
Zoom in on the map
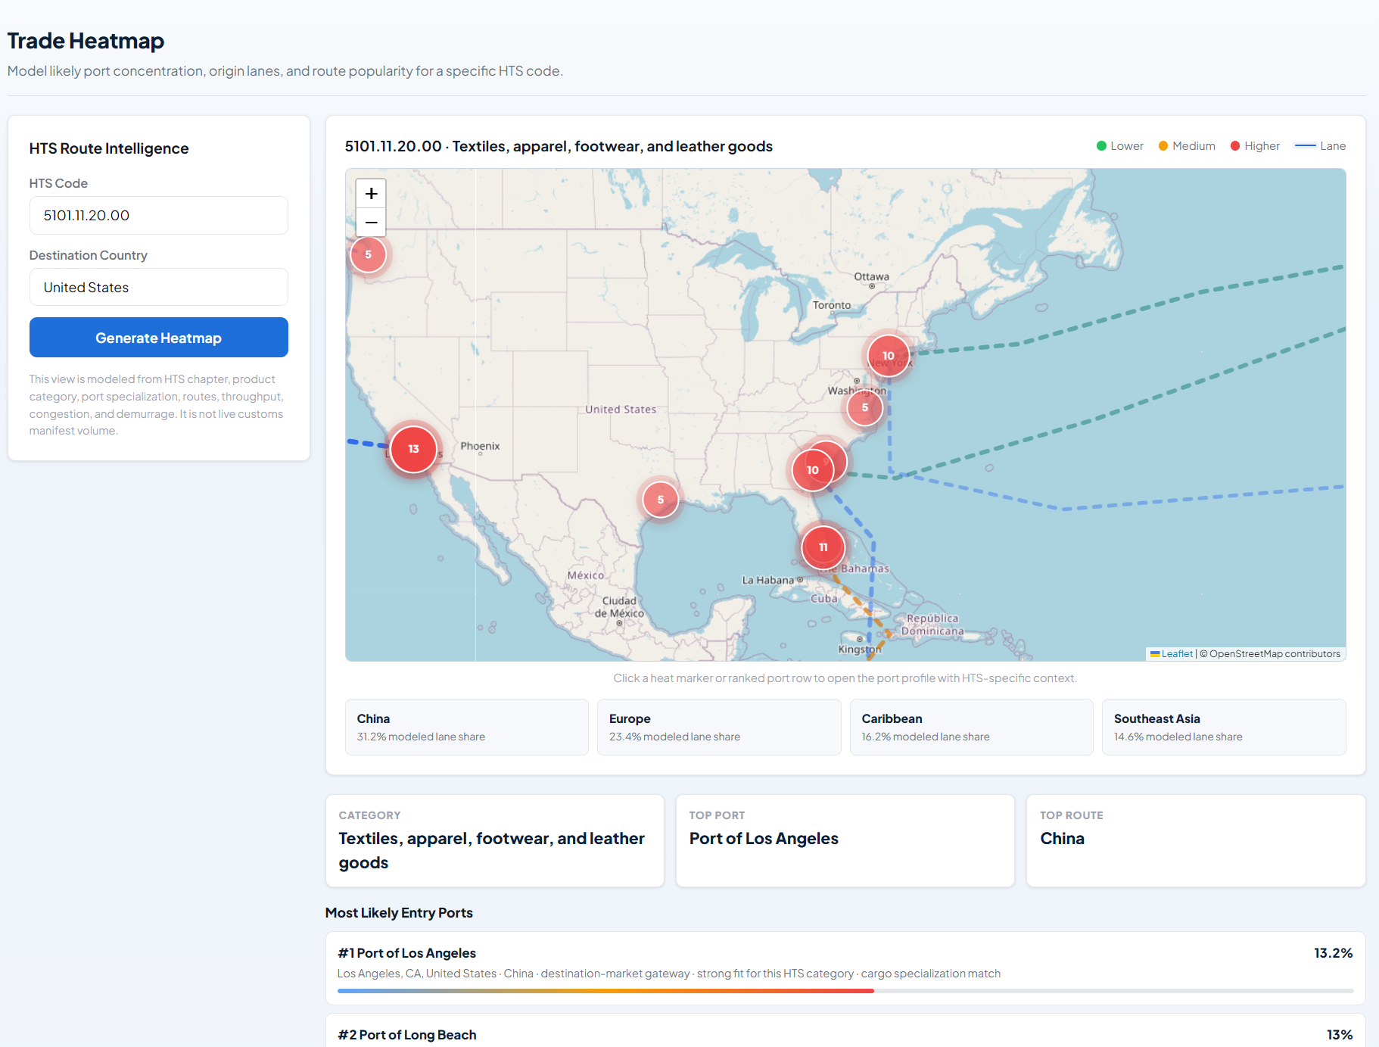click(x=371, y=194)
